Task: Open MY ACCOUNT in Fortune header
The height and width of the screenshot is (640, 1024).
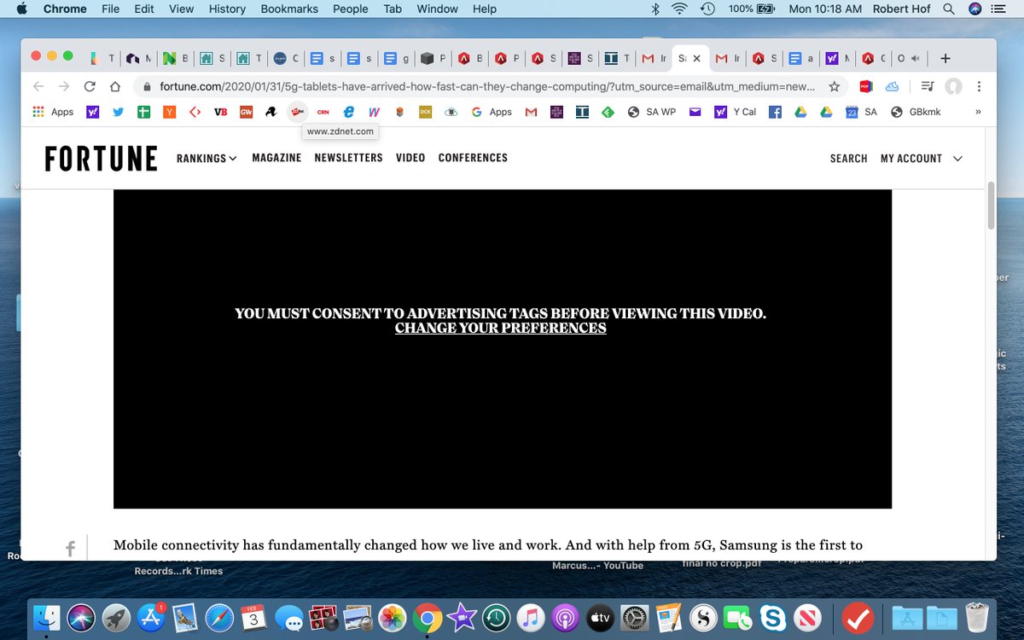Action: 911,159
